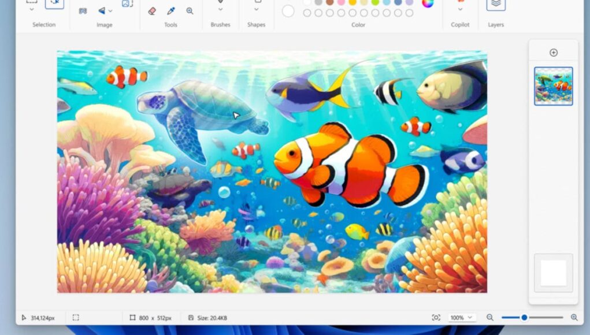Expand the Shapes gallery chevron
The height and width of the screenshot is (335, 590).
256,10
